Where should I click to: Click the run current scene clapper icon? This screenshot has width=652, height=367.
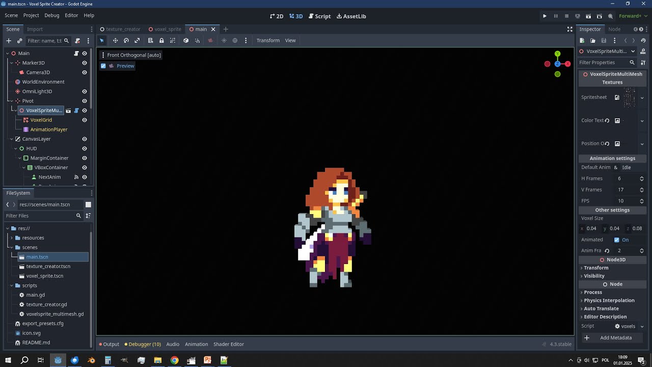coord(588,16)
